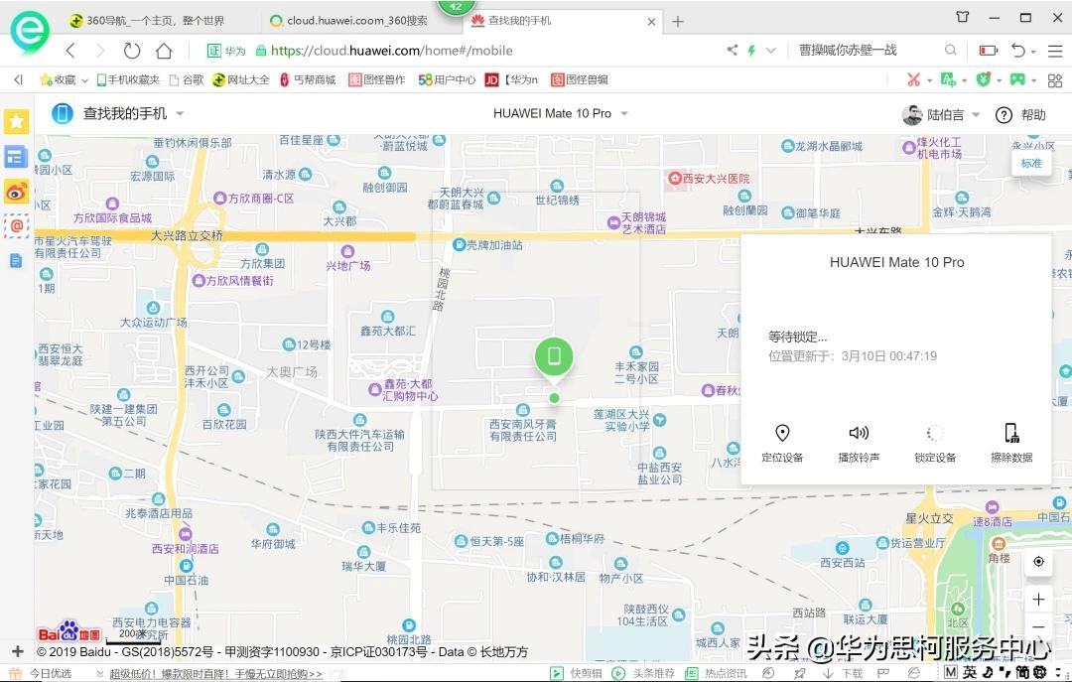Open favorites star in left sidebar
The width and height of the screenshot is (1072, 682).
point(17,122)
